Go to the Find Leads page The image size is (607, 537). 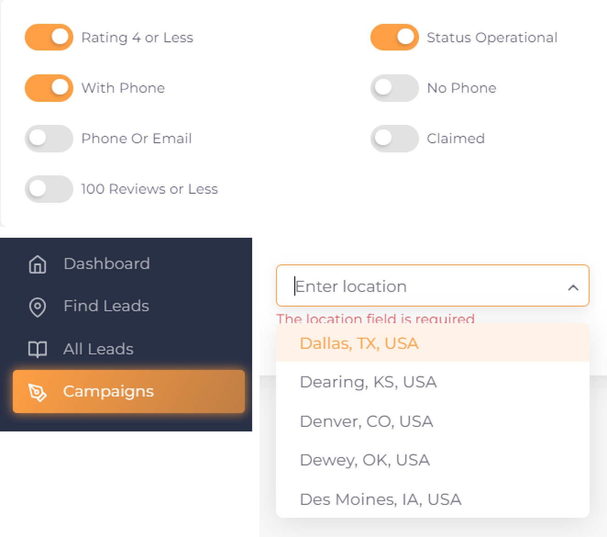[106, 306]
